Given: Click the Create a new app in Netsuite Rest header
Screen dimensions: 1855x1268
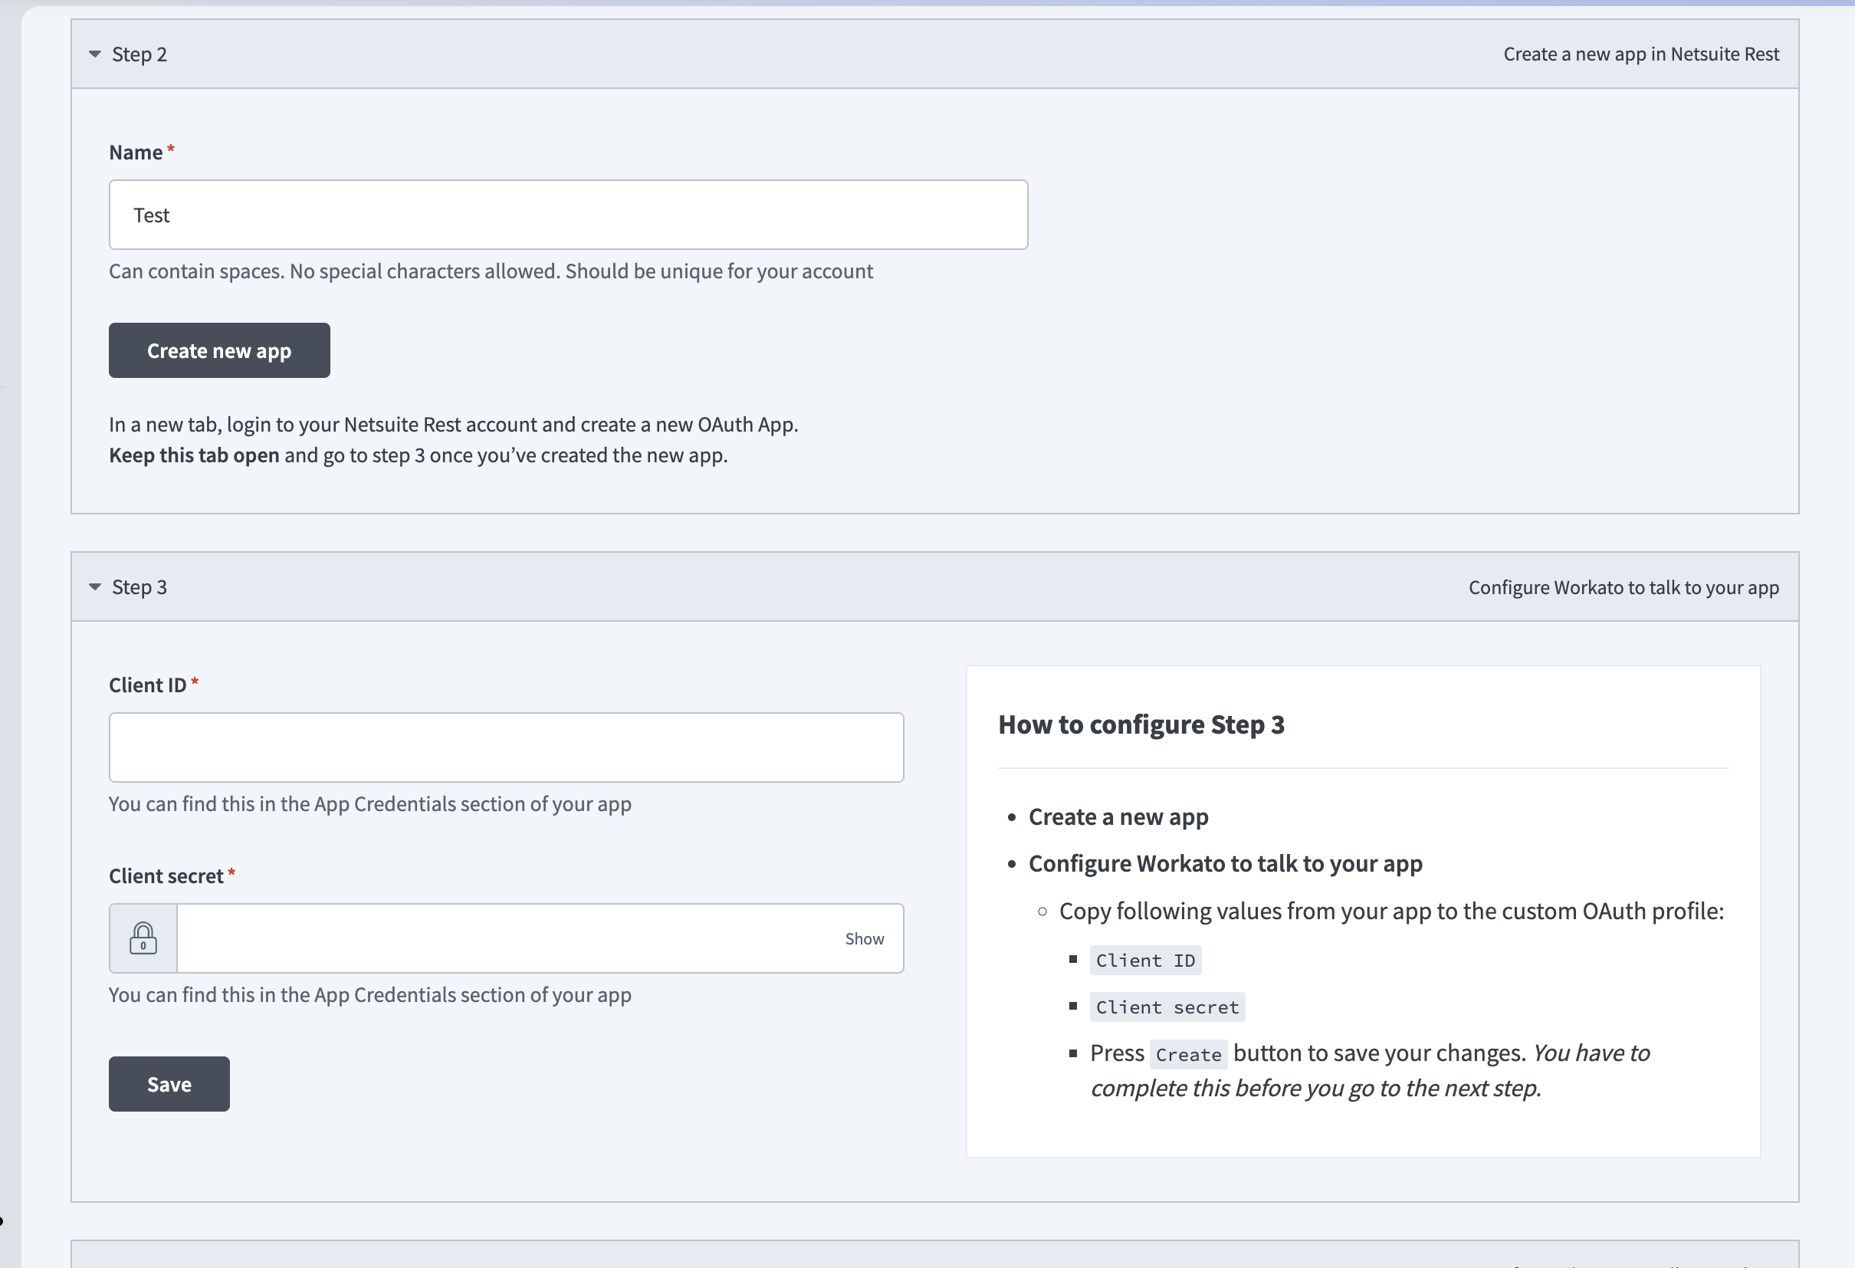Looking at the screenshot, I should coord(1640,54).
